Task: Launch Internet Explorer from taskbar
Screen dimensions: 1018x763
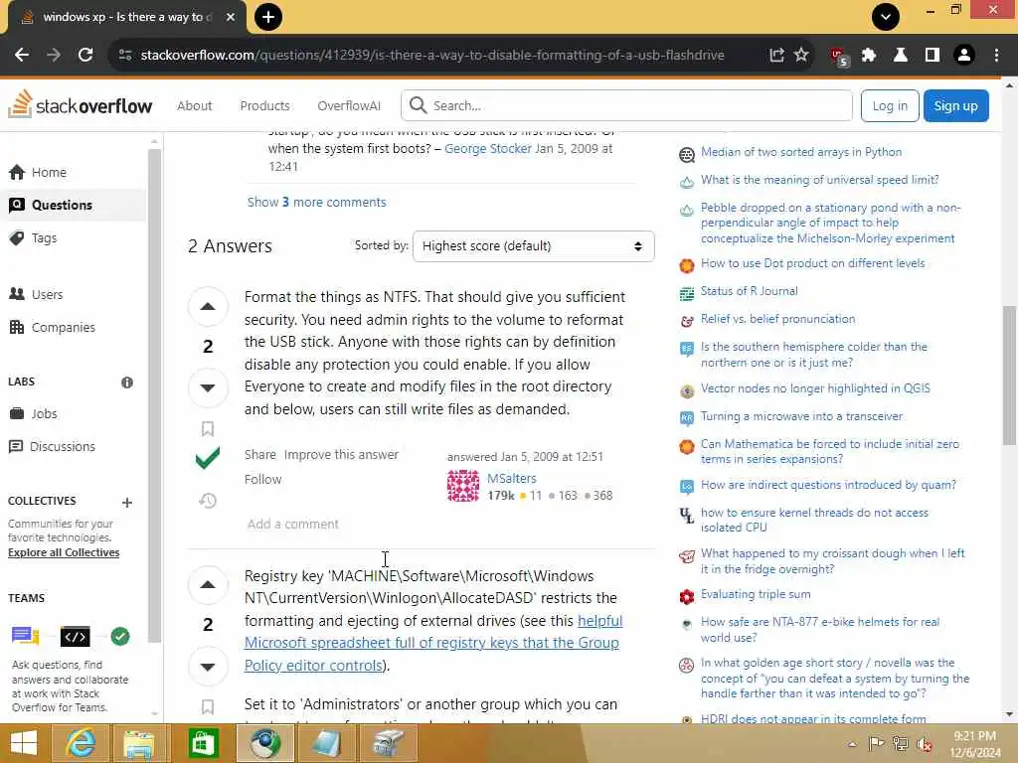Action: pos(82,743)
